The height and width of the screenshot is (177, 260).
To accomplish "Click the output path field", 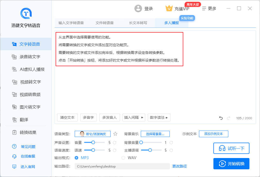I will [122, 166].
